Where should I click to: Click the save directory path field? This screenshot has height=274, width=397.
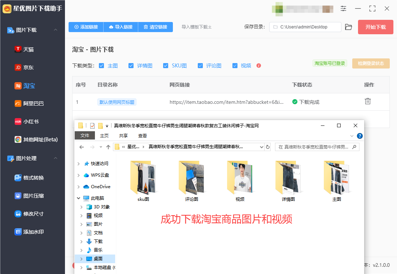point(305,27)
